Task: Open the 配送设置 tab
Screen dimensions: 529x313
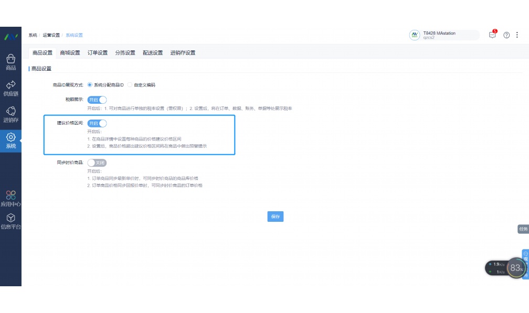Action: [x=152, y=52]
